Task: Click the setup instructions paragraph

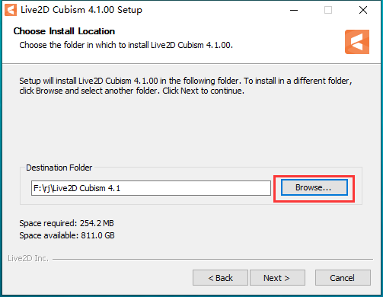Action: click(x=186, y=86)
